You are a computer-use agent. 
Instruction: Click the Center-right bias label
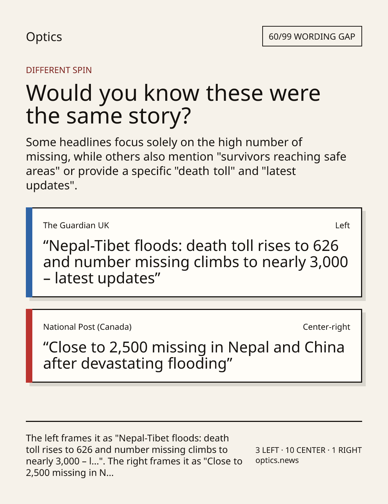[x=326, y=327]
